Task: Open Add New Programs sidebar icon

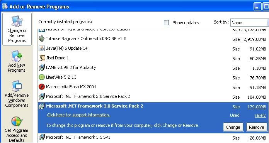Action: (x=17, y=56)
